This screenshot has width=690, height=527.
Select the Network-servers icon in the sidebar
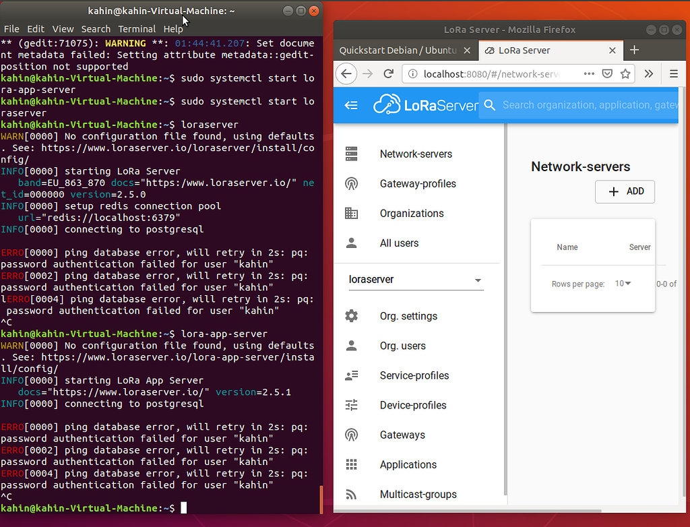351,154
